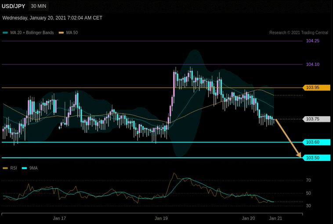Select the 30 MIN timeframe badge
Viewport: 333px width, 224px height.
(38, 6)
